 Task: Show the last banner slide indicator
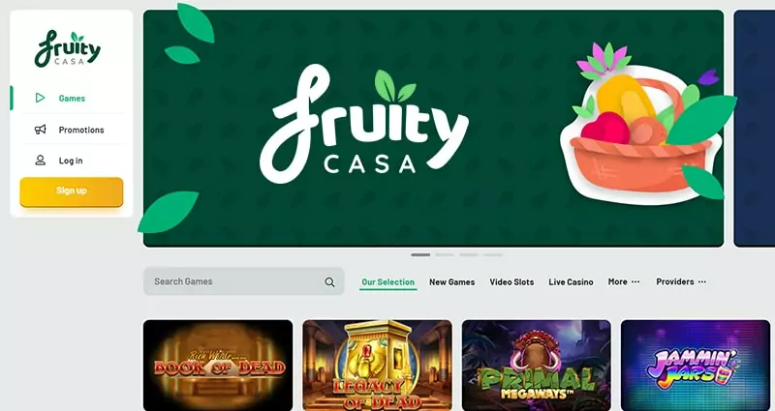pos(493,255)
